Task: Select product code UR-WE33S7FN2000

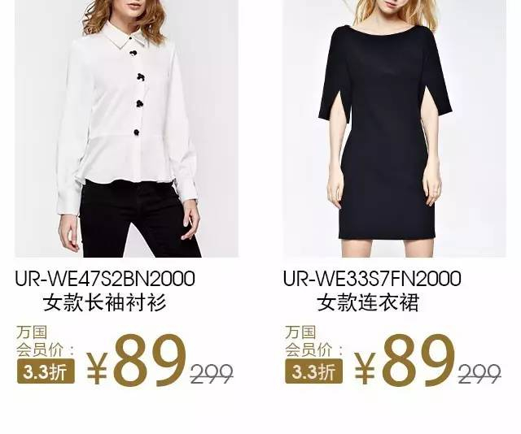Action: pyautogui.click(x=373, y=279)
